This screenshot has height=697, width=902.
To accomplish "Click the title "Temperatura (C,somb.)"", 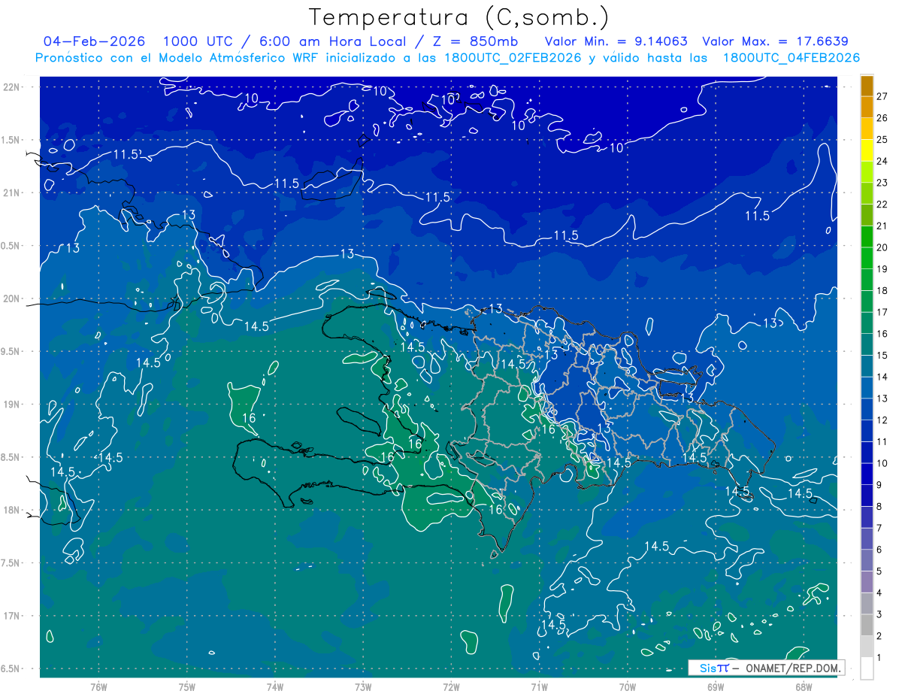I will coord(459,17).
